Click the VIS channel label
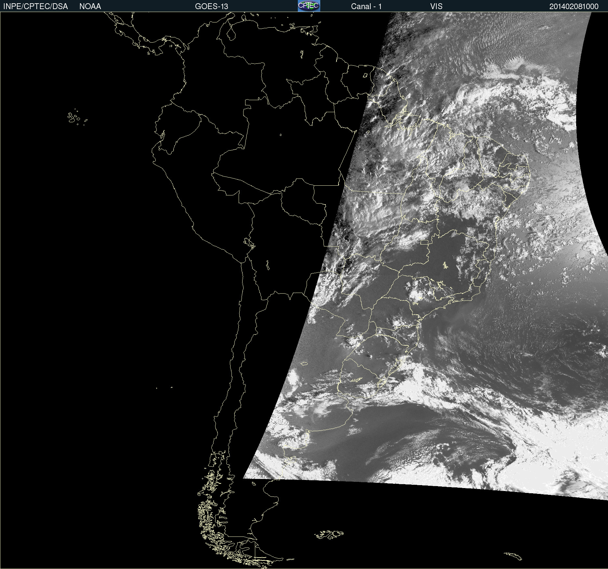The height and width of the screenshot is (569, 608). point(436,7)
